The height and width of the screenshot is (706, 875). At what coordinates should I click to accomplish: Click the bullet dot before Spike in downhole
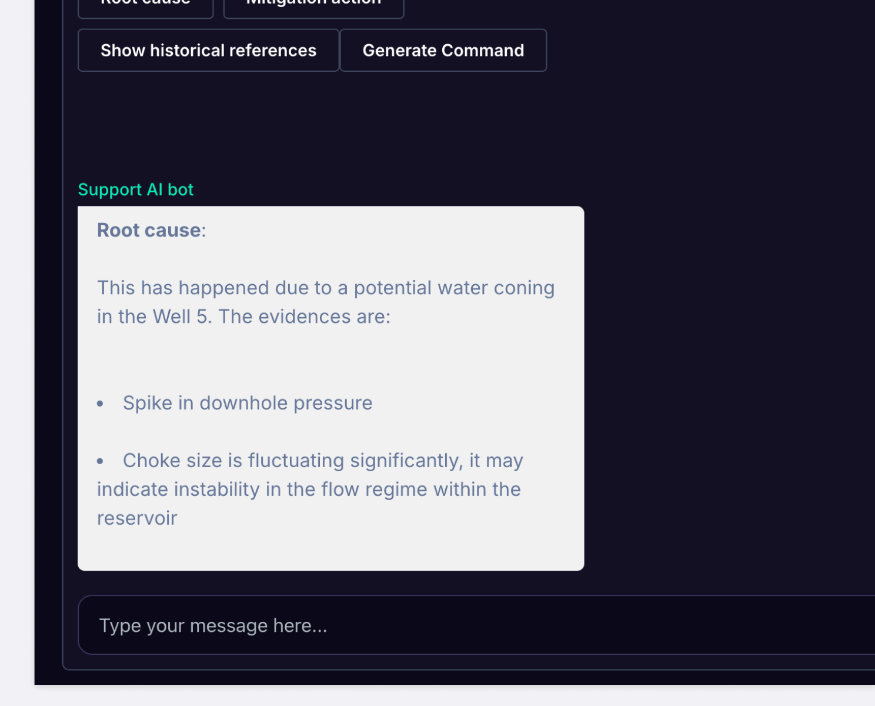pyautogui.click(x=100, y=404)
